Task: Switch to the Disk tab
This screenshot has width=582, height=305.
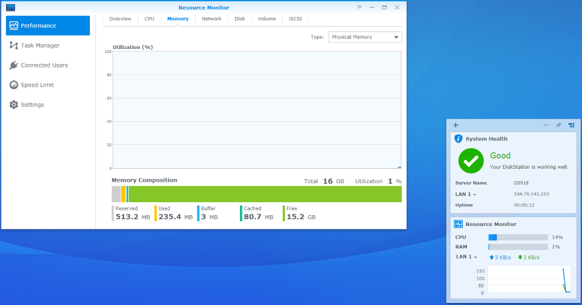Action: tap(240, 19)
